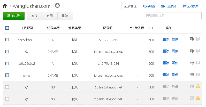Switch to the 解析量统计 tab

tap(169, 6)
